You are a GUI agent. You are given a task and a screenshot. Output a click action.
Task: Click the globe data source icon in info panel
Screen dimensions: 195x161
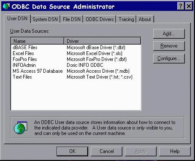click(21, 127)
